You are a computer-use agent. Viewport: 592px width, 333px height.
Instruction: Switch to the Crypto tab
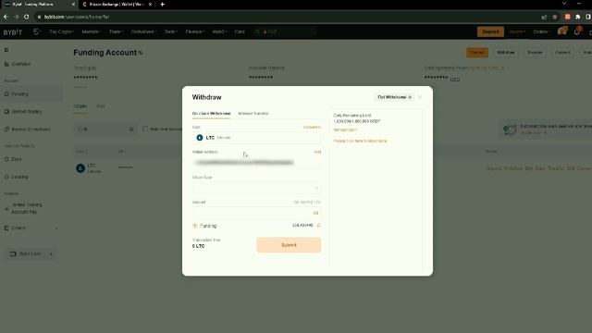coord(80,106)
